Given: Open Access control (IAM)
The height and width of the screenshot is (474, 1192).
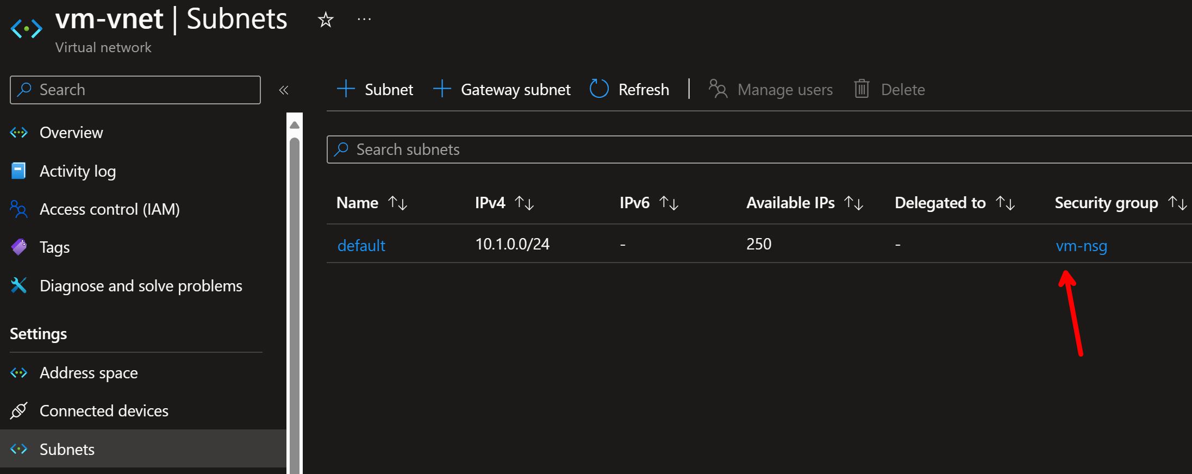Looking at the screenshot, I should tap(110, 209).
